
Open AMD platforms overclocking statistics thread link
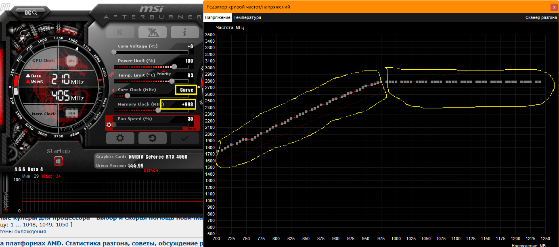tap(102, 243)
